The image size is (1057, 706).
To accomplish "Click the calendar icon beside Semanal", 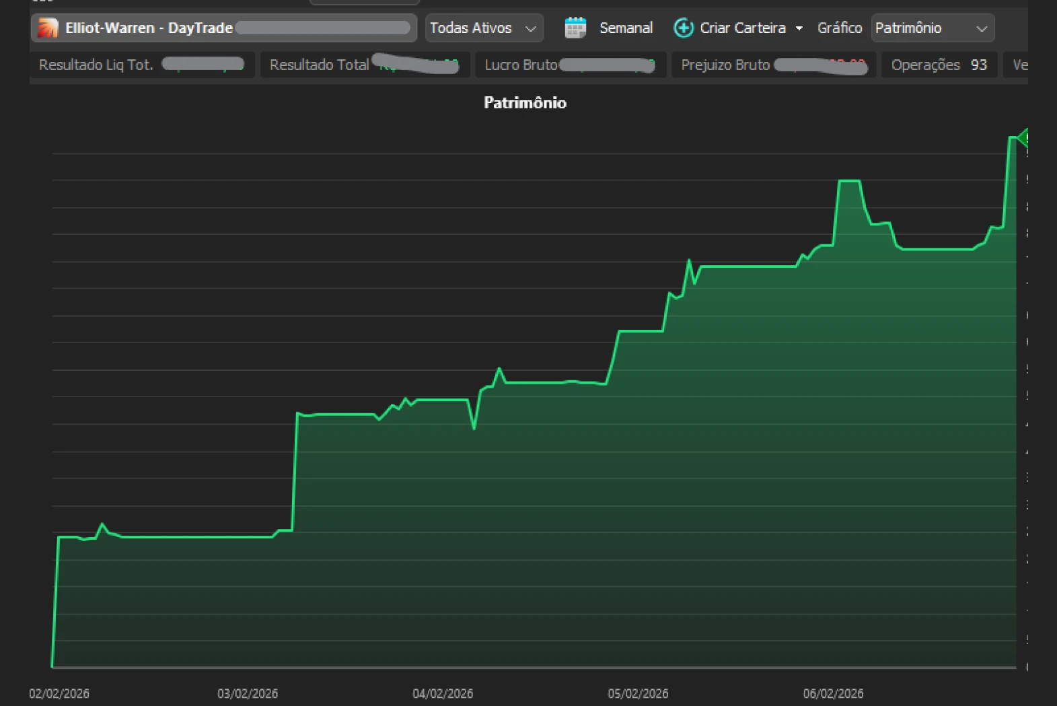I will pyautogui.click(x=576, y=28).
